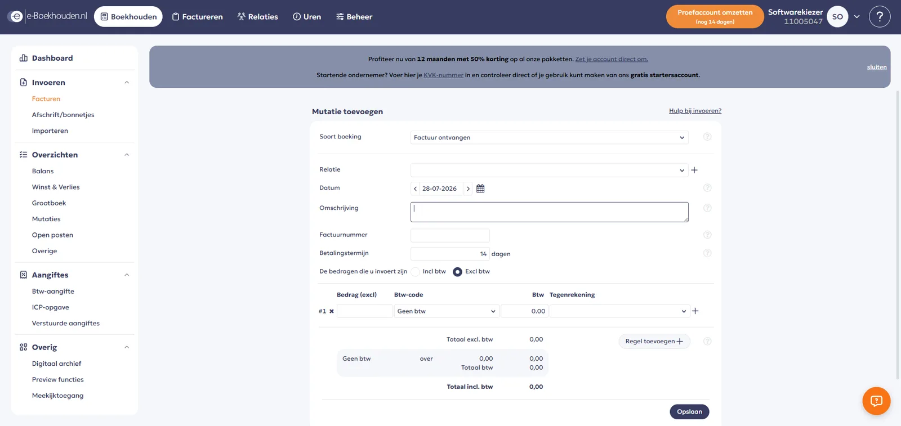
Task: Open the help question mark icon in header
Action: coord(880,17)
